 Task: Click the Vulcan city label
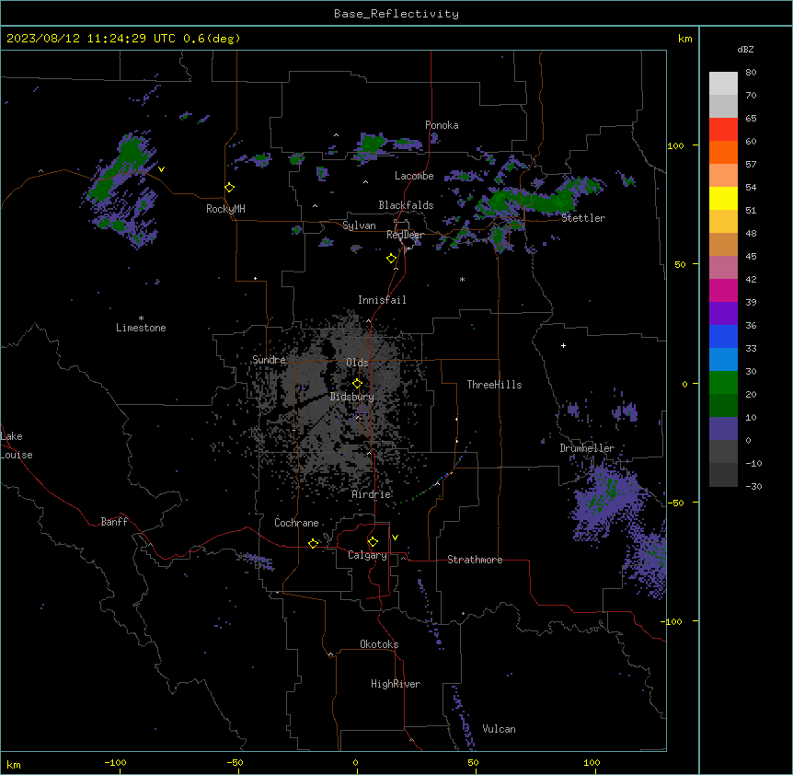click(x=499, y=729)
